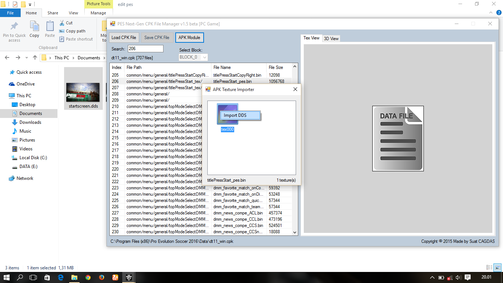Switch Explorer to details view icon

[x=489, y=268]
